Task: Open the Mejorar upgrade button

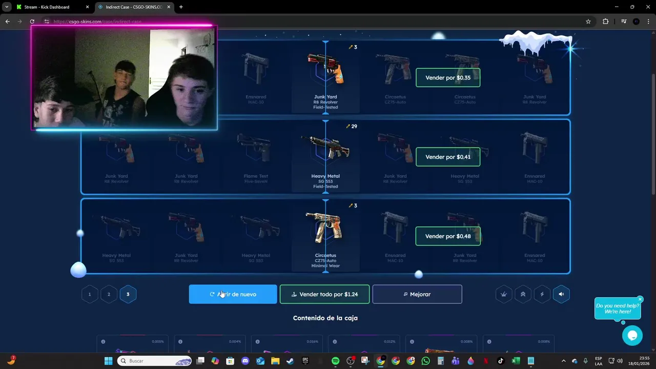Action: click(417, 294)
